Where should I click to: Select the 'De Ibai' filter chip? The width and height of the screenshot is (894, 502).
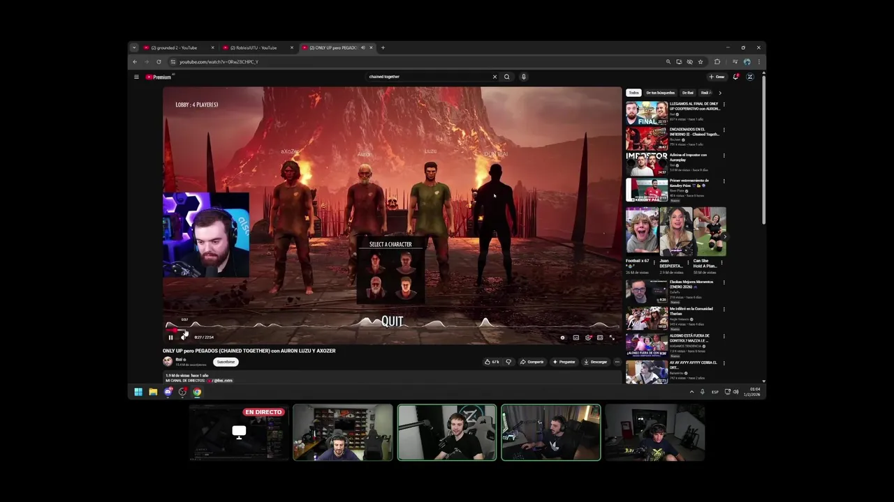(688, 93)
